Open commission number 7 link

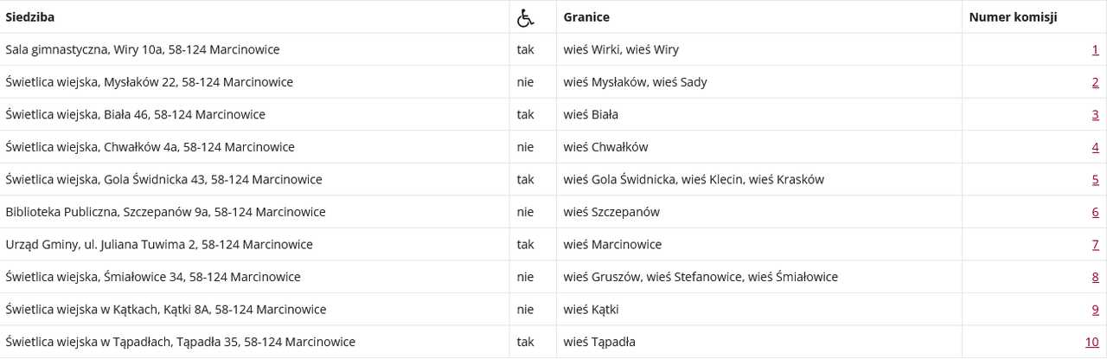[1095, 245]
